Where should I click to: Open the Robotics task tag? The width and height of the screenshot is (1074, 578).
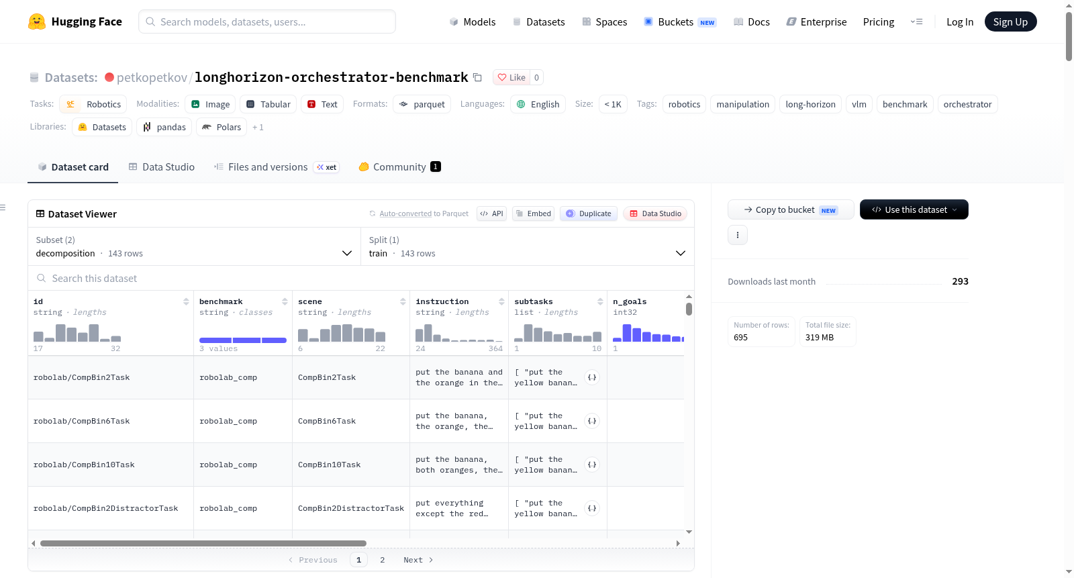coord(93,104)
